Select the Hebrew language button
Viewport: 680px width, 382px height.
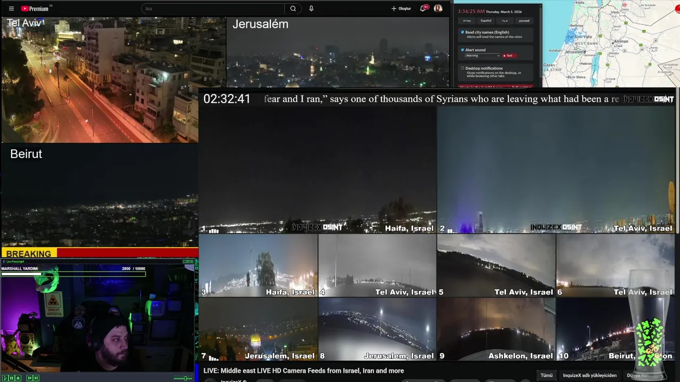click(x=467, y=21)
